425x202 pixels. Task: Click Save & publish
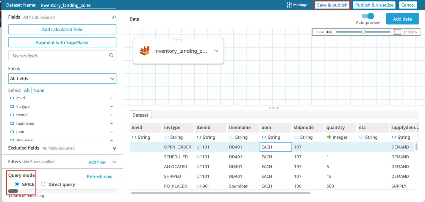pos(332,5)
